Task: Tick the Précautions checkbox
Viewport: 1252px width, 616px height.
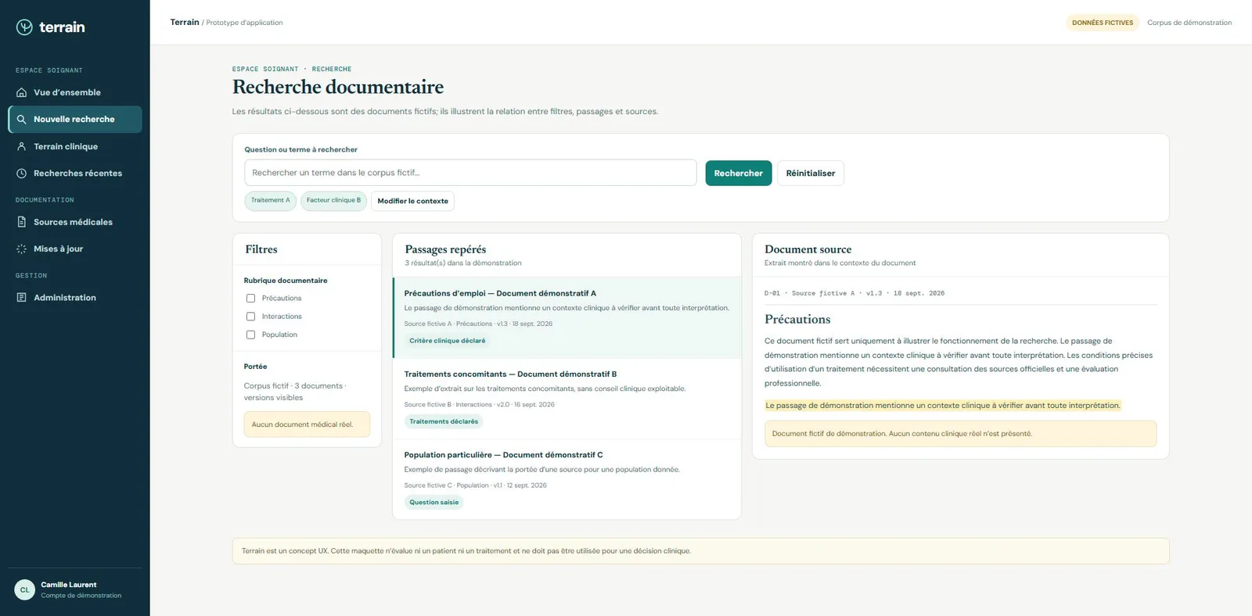Action: pyautogui.click(x=250, y=299)
